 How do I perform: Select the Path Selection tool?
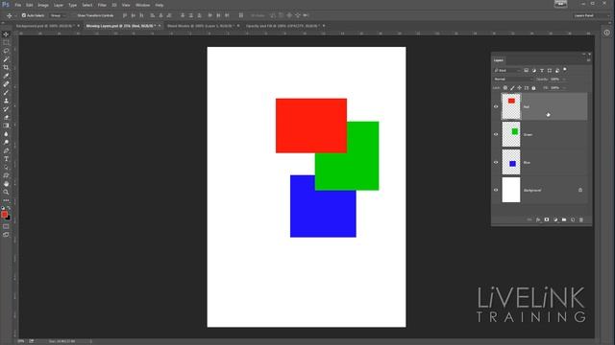pyautogui.click(x=6, y=167)
